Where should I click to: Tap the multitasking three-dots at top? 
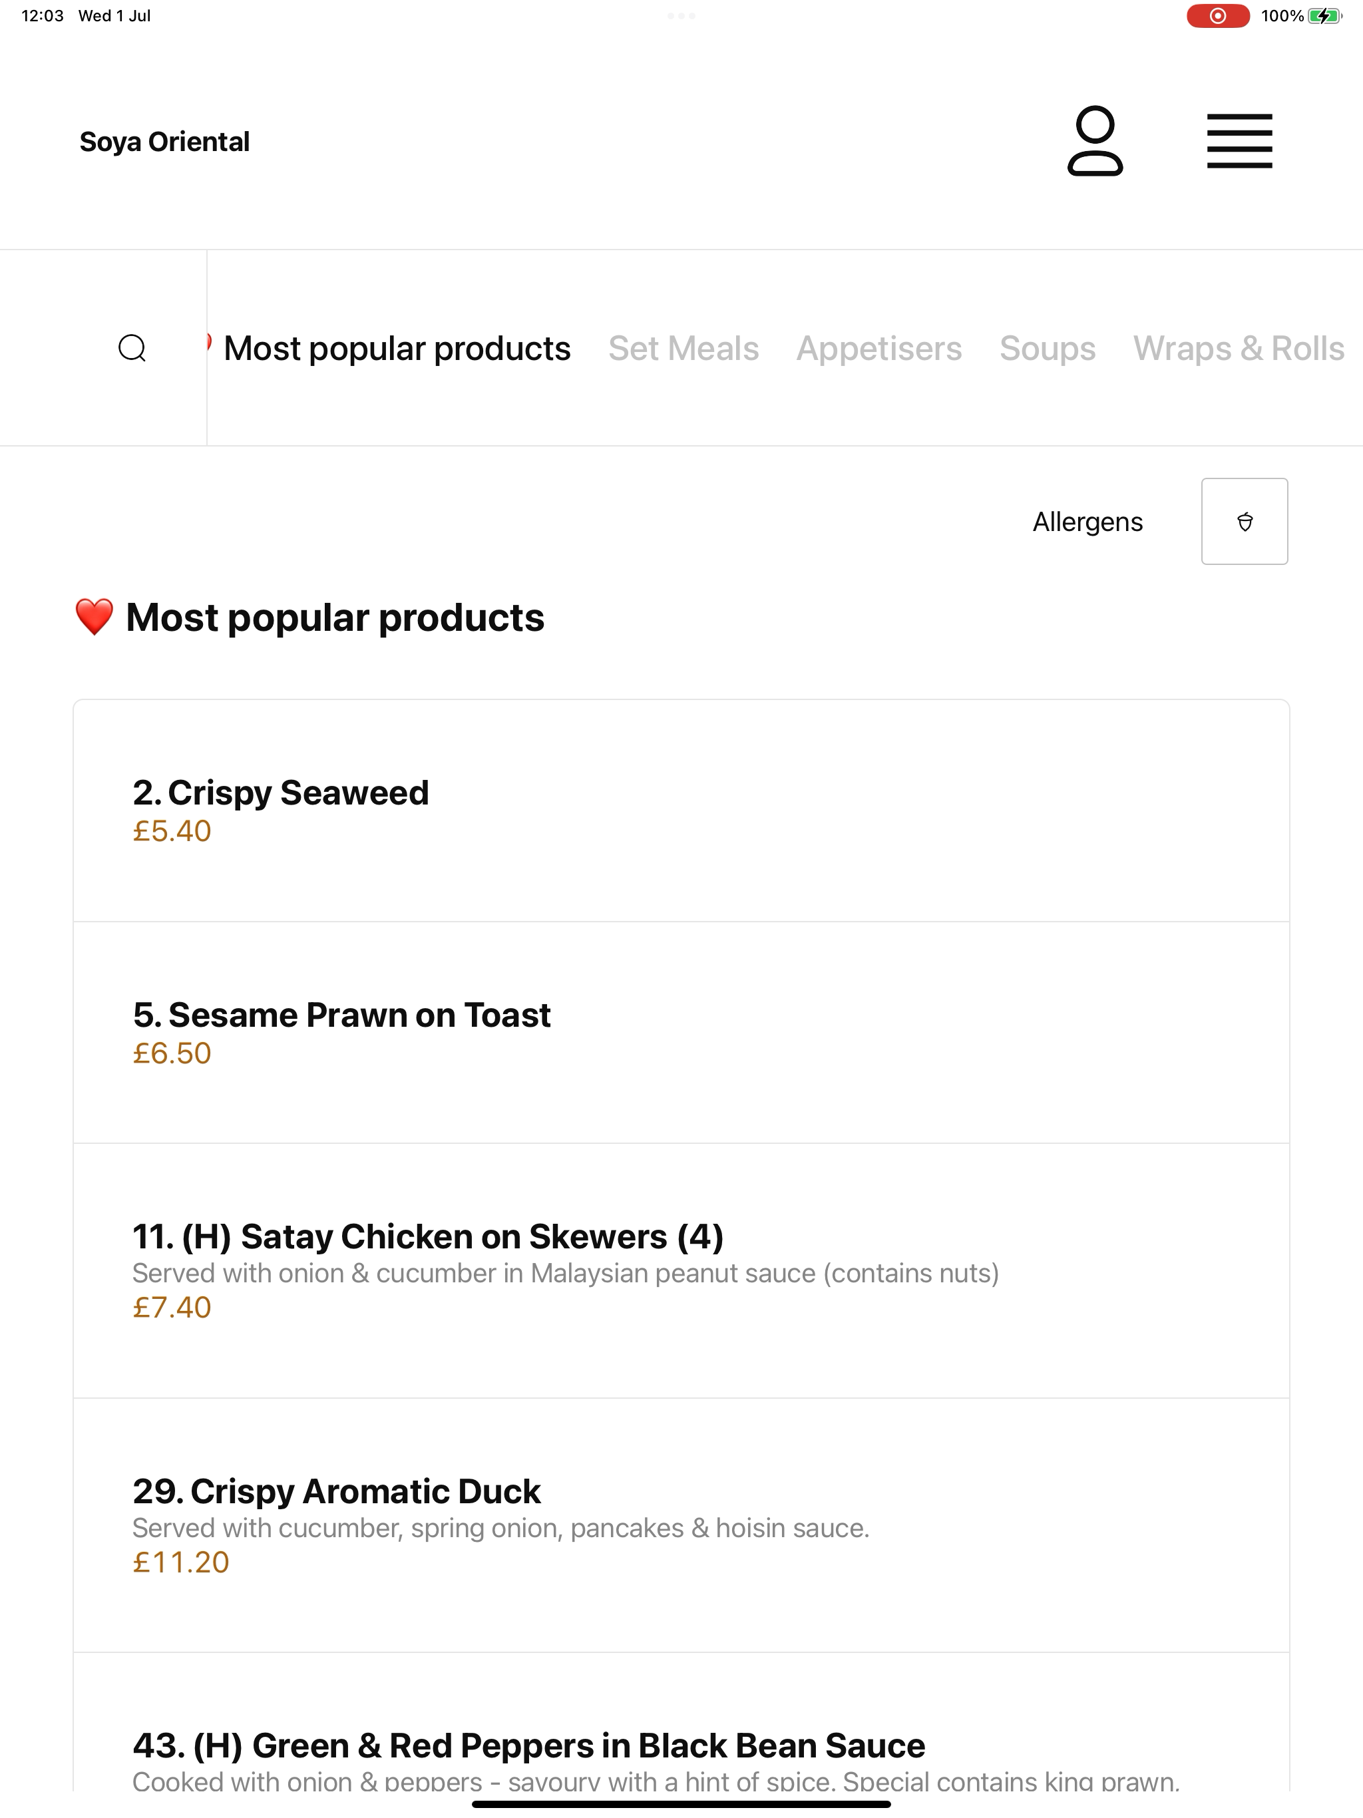click(x=681, y=15)
